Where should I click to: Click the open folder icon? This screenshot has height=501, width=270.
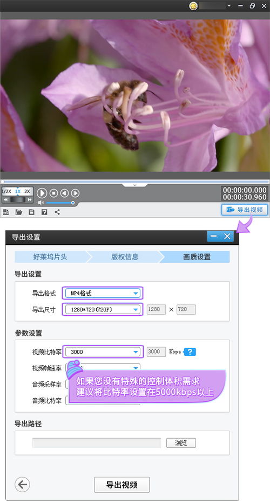tap(19, 212)
